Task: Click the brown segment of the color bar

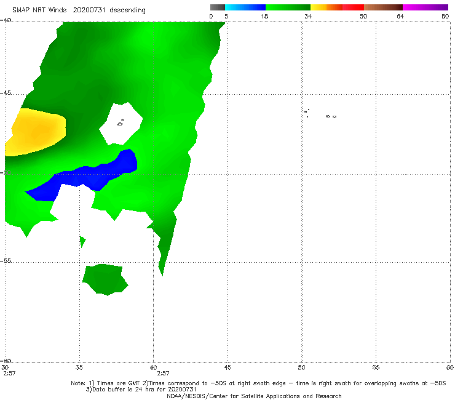Action: tap(383, 7)
